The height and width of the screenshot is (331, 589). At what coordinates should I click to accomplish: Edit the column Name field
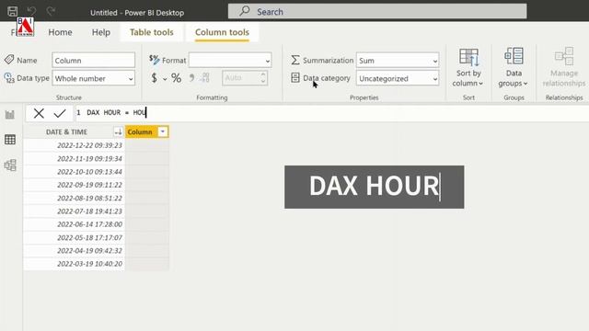94,61
